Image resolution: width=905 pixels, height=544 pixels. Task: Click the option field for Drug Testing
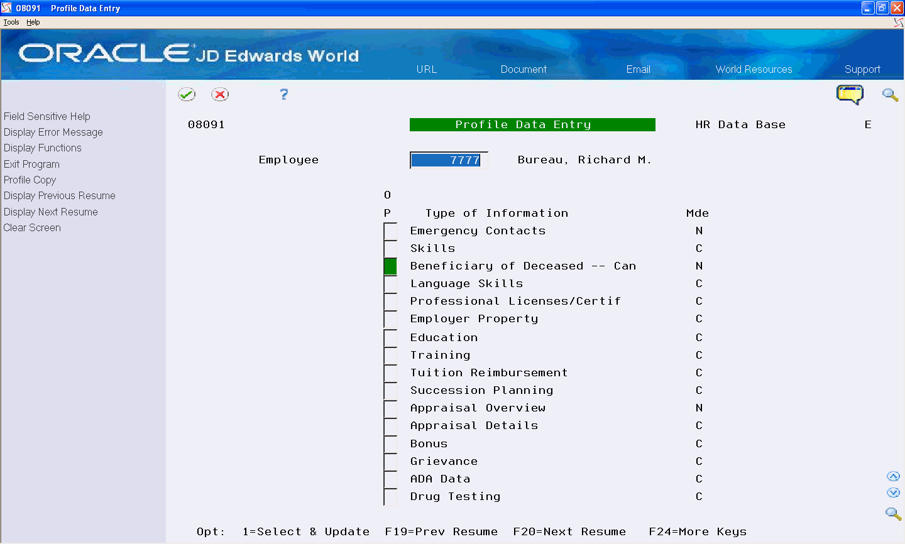point(390,497)
